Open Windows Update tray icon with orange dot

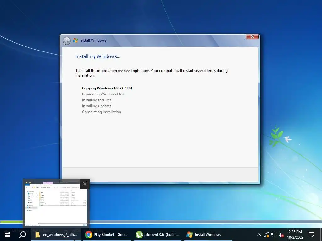(x=266, y=235)
